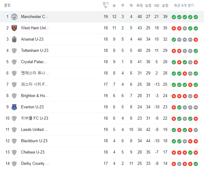Select the Blackburn U-23 team name
Viewport: 204px width, 170px height.
tap(34, 141)
